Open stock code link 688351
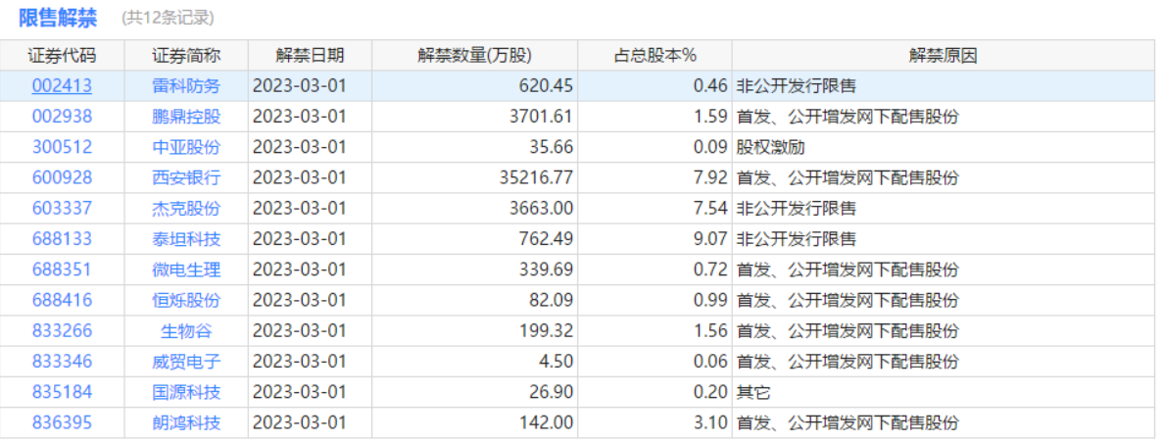The image size is (1163, 443). (x=63, y=270)
